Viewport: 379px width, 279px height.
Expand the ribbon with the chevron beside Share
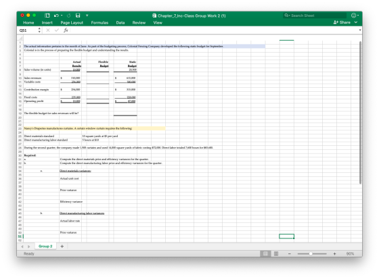pos(356,22)
